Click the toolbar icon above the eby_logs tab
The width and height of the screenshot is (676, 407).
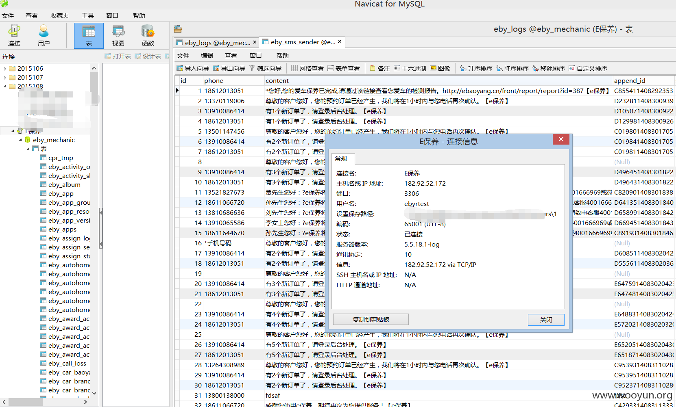click(x=178, y=29)
